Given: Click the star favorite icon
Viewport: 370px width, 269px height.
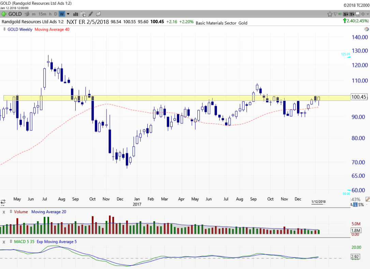Looking at the screenshot, I should click(x=330, y=14).
